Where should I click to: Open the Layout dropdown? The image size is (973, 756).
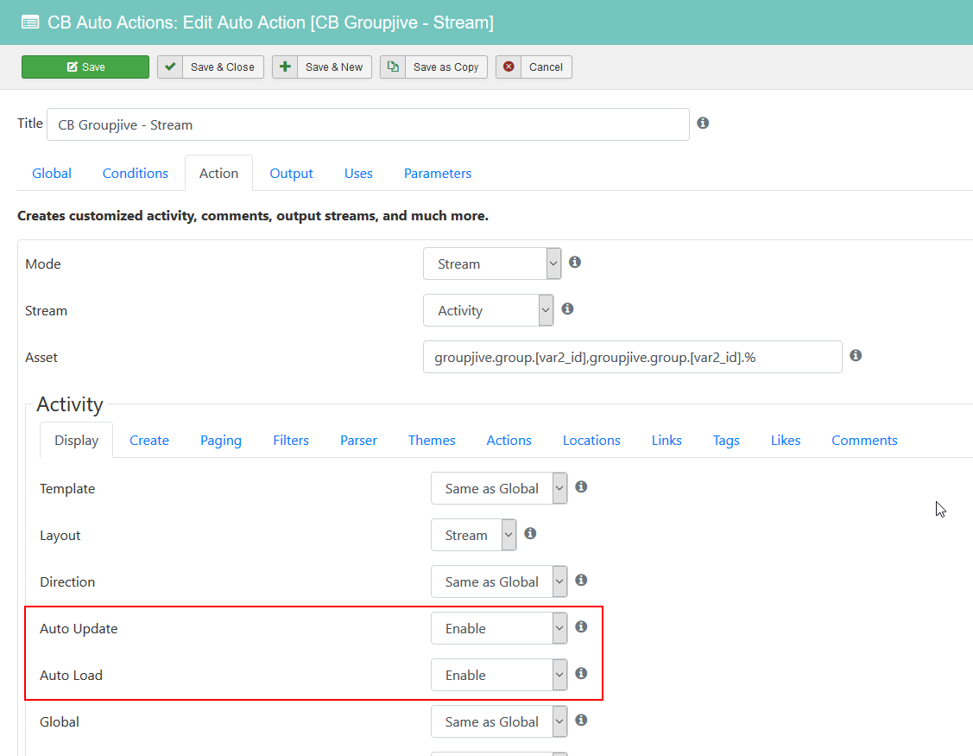[473, 535]
